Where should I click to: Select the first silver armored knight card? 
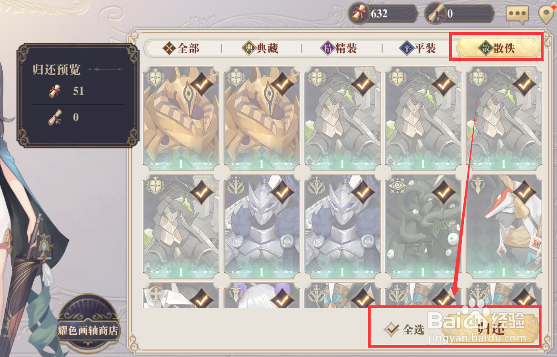(x=262, y=227)
